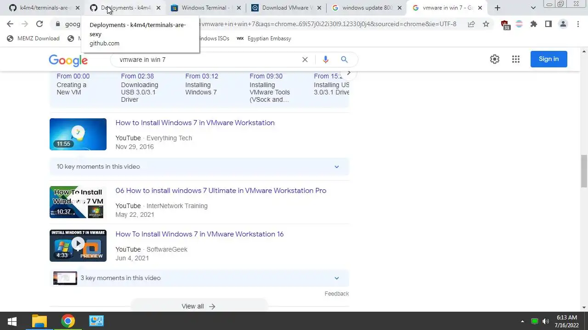Open the Extensions puzzle piece menu

(534, 24)
